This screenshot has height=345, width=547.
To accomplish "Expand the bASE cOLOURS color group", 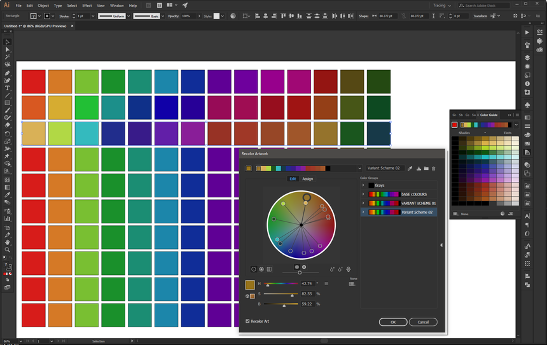I will coord(363,194).
